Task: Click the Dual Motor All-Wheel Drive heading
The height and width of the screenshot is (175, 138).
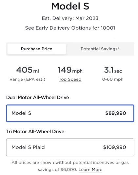Action: tap(38, 98)
